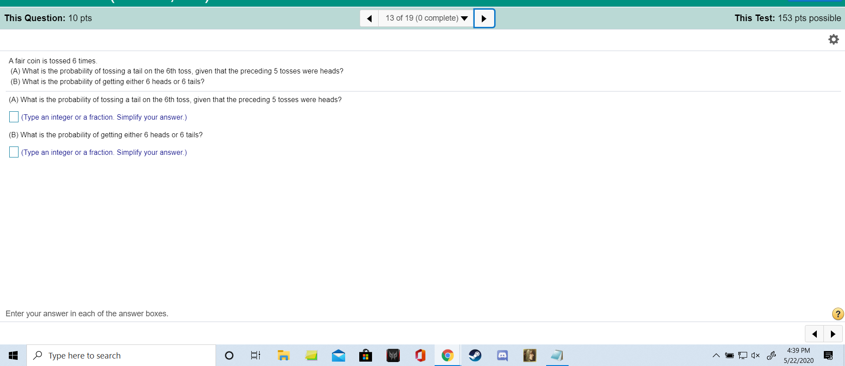845x366 pixels.
Task: Open Microsoft Store from taskbar
Action: (x=365, y=355)
